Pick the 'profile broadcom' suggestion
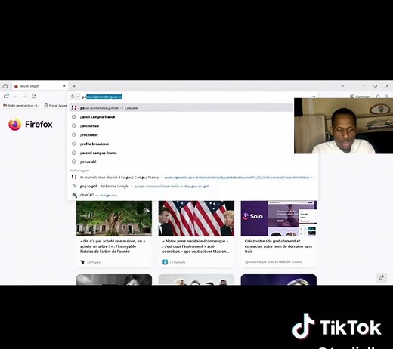 94,144
